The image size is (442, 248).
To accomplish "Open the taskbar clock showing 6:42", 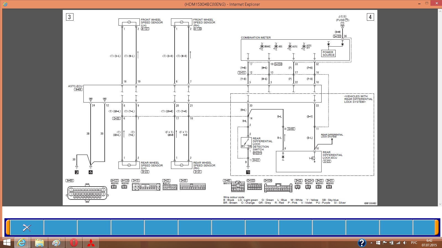I will click(429, 243).
